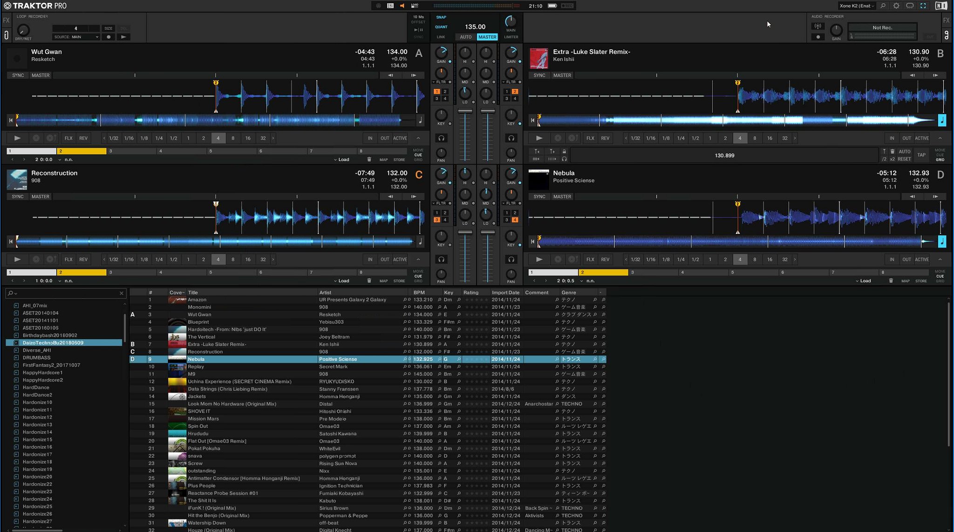Click TAP tempo button on deck B
Image resolution: width=954 pixels, height=532 pixels.
coord(921,155)
